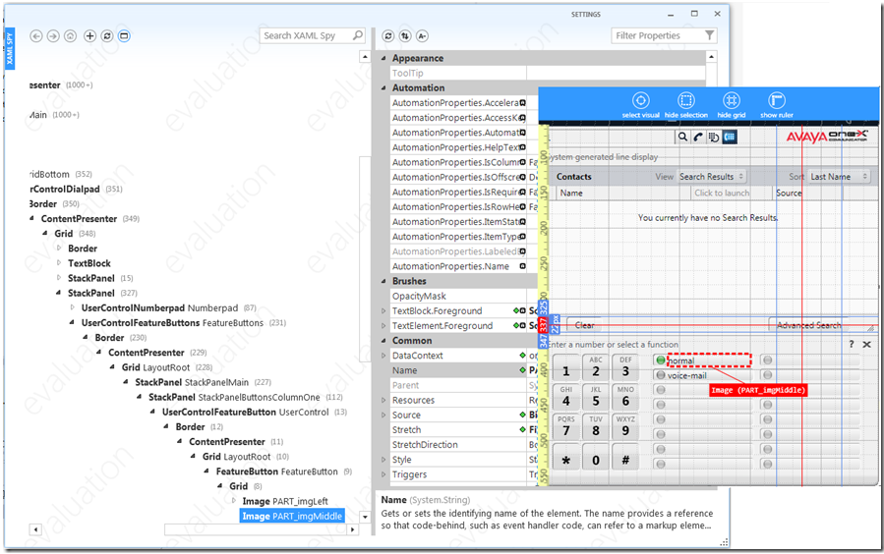Open the View Search Results dropdown
Viewport: 884px width, 554px height.
click(712, 176)
